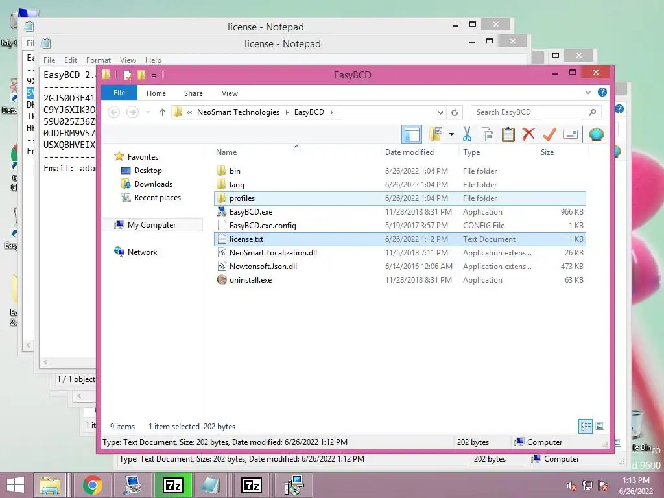Switch to Details view using status bar toggle
The width and height of the screenshot is (664, 498).
(x=586, y=426)
